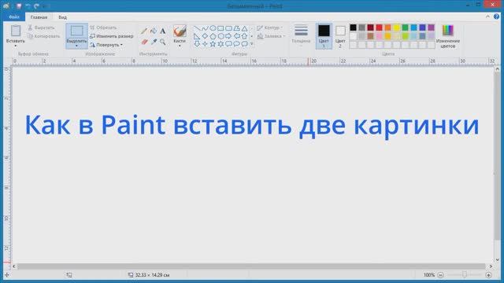Open the Вставить paste dropdown arrow

coord(16,46)
